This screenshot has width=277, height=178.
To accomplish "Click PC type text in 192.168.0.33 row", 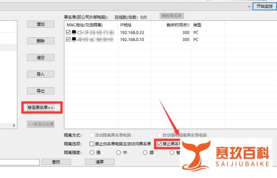I will coord(196,32).
